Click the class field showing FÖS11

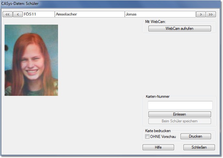point(39,14)
